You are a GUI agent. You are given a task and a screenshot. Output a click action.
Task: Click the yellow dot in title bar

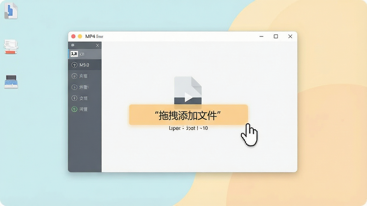[80, 36]
